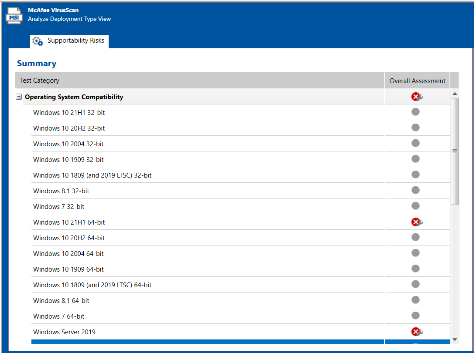Select the Windows 10 21H1 32-bit row
Screen dimensions: 476x353
coord(240,112)
